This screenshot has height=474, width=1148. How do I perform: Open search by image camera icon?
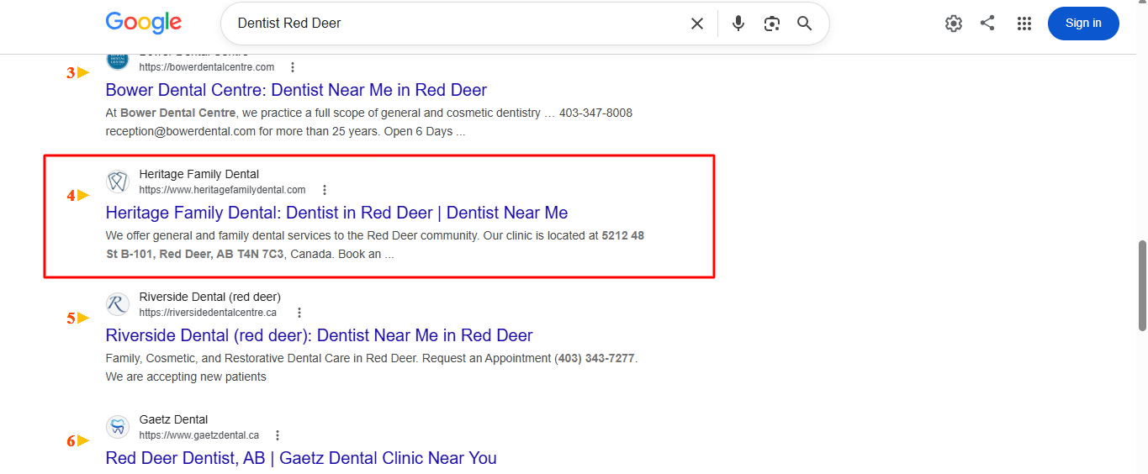pyautogui.click(x=772, y=24)
